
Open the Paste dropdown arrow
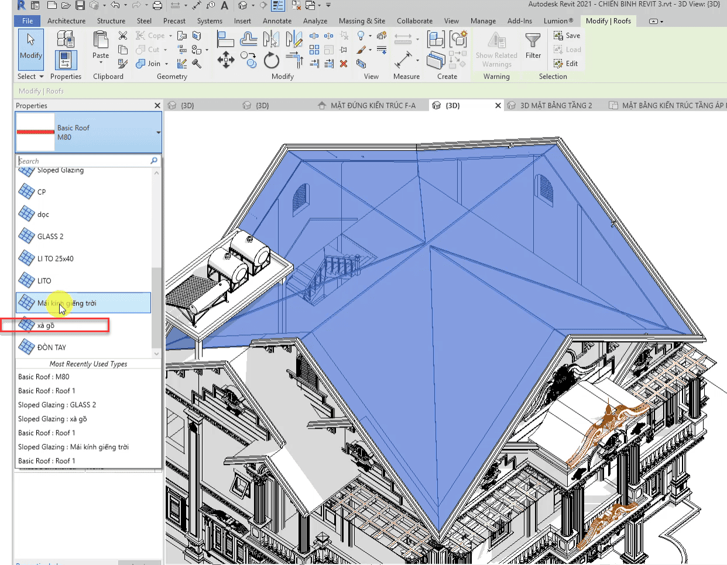pos(101,62)
